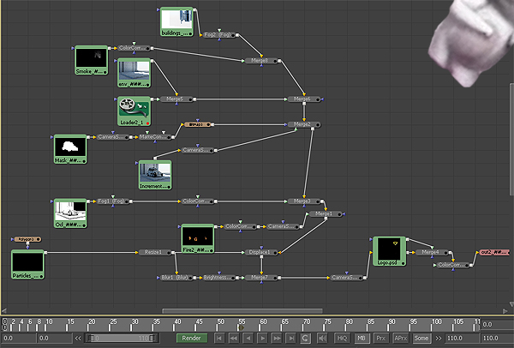The image size is (514, 348).
Task: Click the Fire2 loader node tile
Action: 197,237
